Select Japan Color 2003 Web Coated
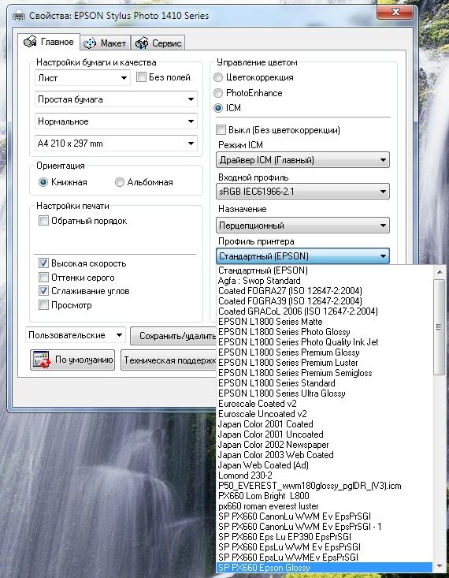Screen dimensions: 449x578 [x=325, y=455]
